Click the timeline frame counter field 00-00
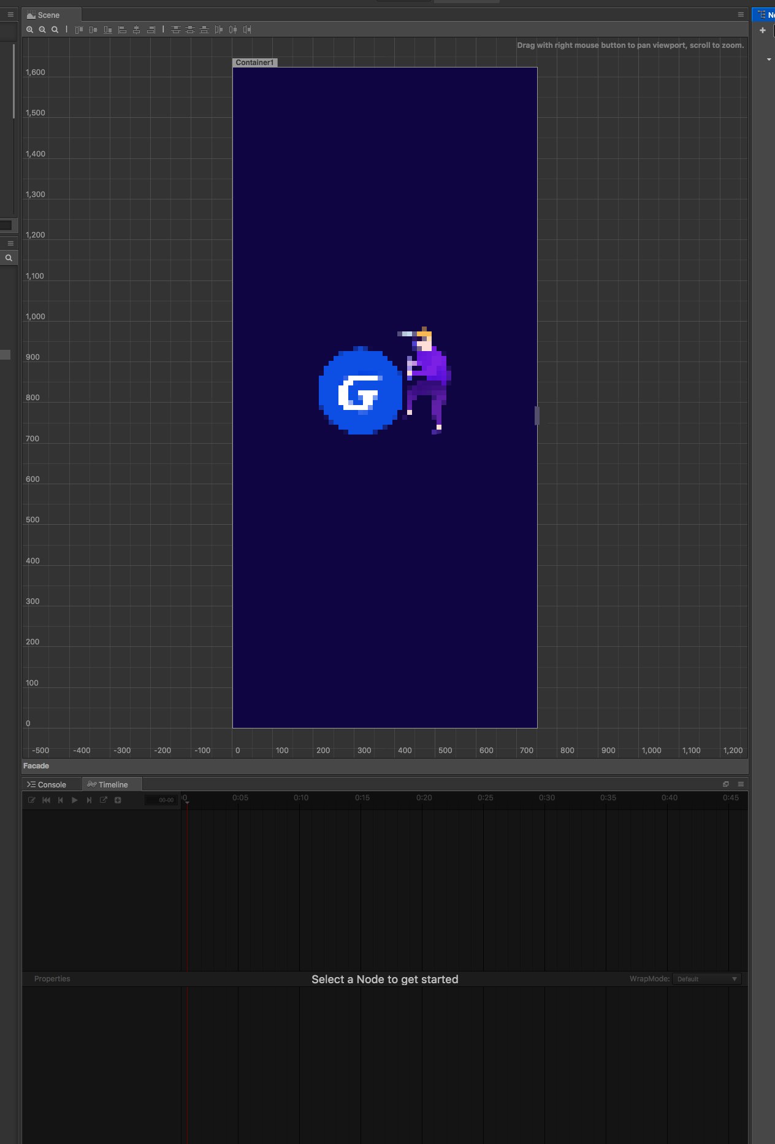 click(x=161, y=800)
